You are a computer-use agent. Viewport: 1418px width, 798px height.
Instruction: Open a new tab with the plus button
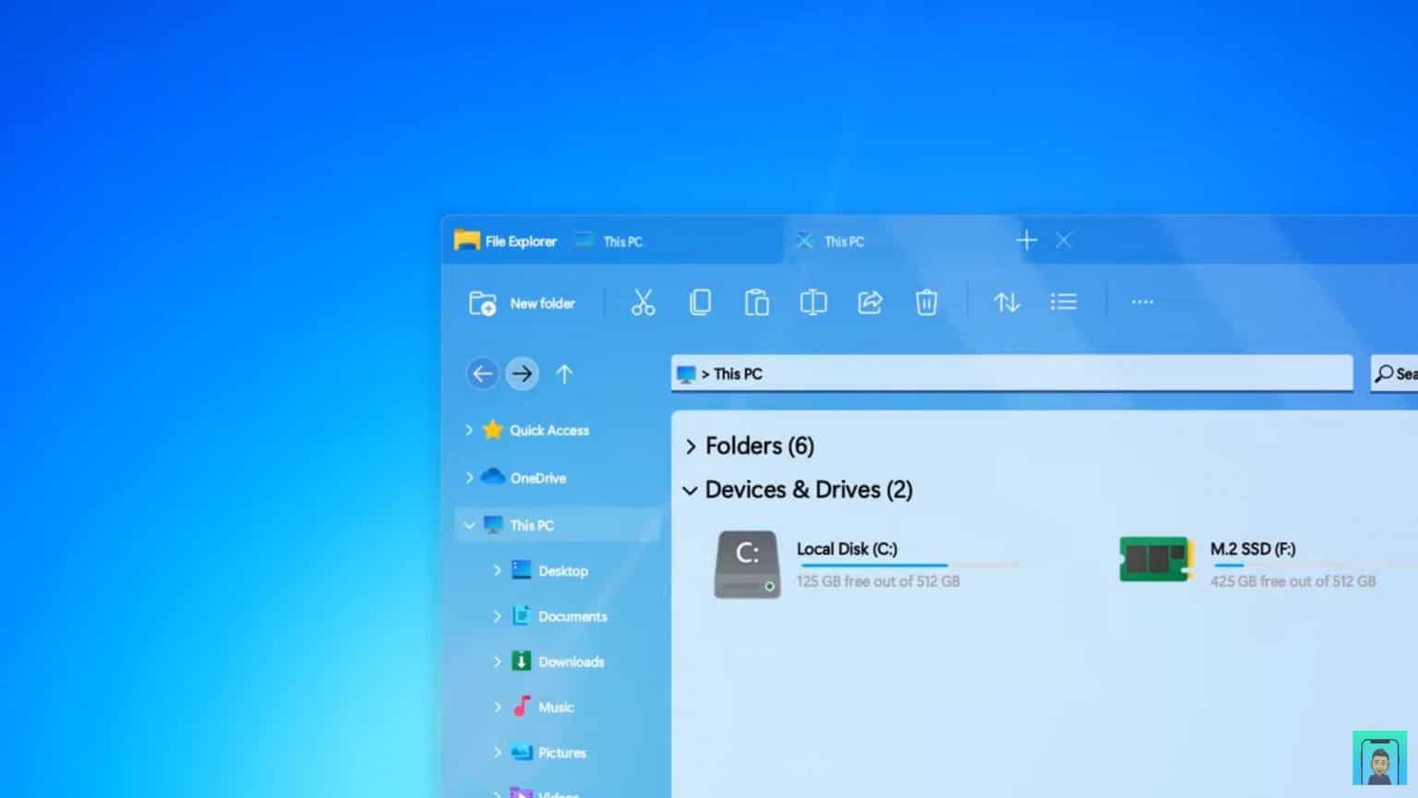tap(1027, 240)
